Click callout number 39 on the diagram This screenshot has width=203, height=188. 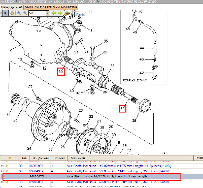[x=114, y=135]
